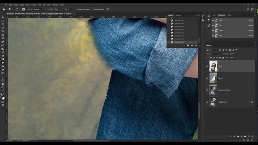
Task: Open the Image menu
Action: [16, 5]
